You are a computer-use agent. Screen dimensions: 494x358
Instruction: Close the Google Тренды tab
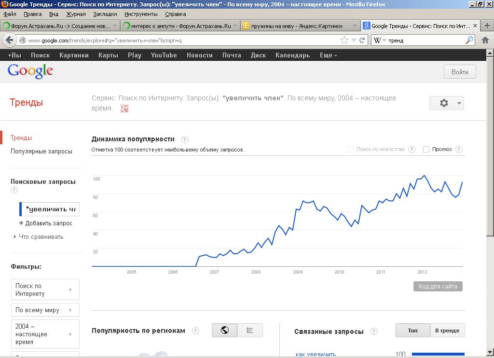pyautogui.click(x=475, y=26)
